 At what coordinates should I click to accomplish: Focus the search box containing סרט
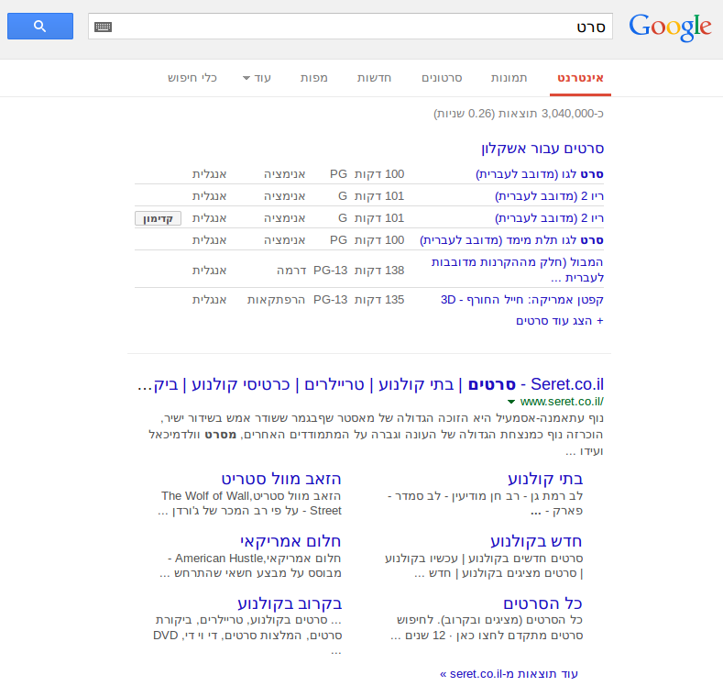(x=350, y=27)
